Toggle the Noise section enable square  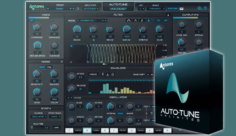(x=62, y=62)
